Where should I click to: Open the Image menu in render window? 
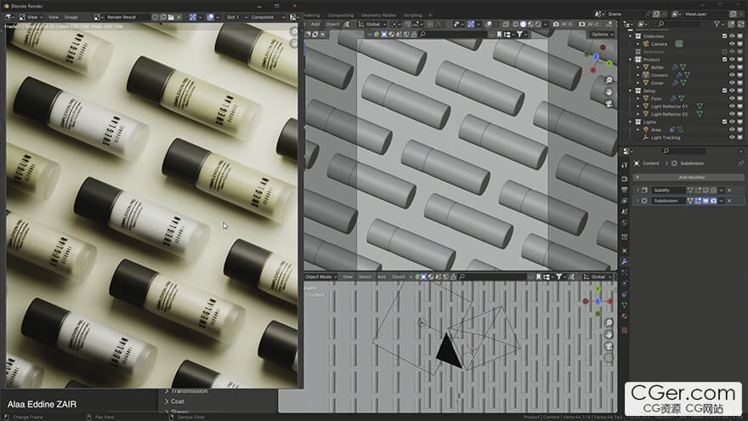point(71,17)
